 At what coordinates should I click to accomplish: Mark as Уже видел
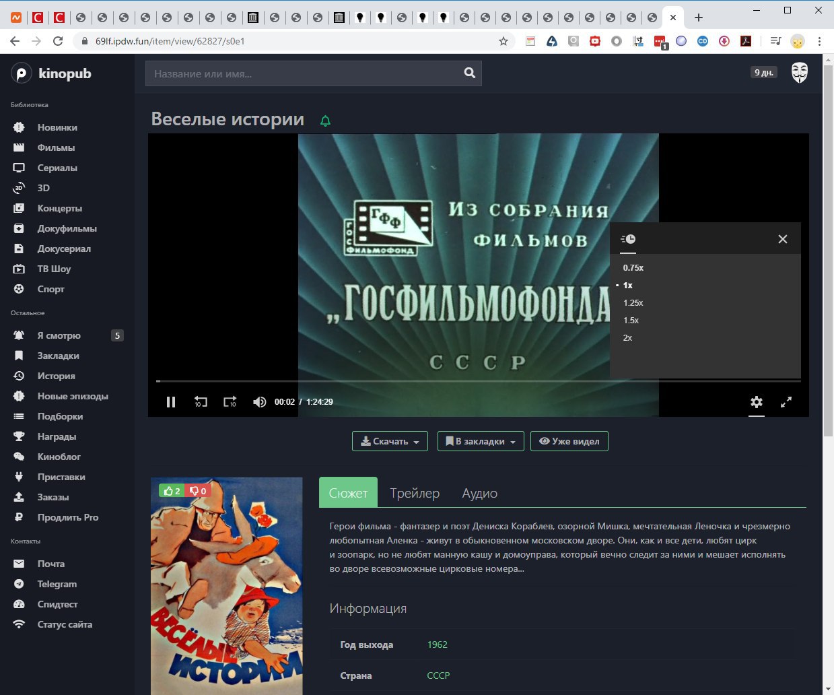pyautogui.click(x=569, y=441)
